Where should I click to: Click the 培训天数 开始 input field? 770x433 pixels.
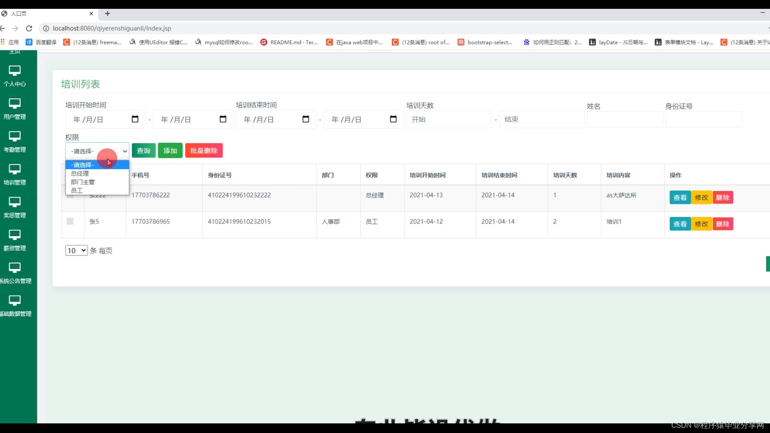pyautogui.click(x=449, y=119)
